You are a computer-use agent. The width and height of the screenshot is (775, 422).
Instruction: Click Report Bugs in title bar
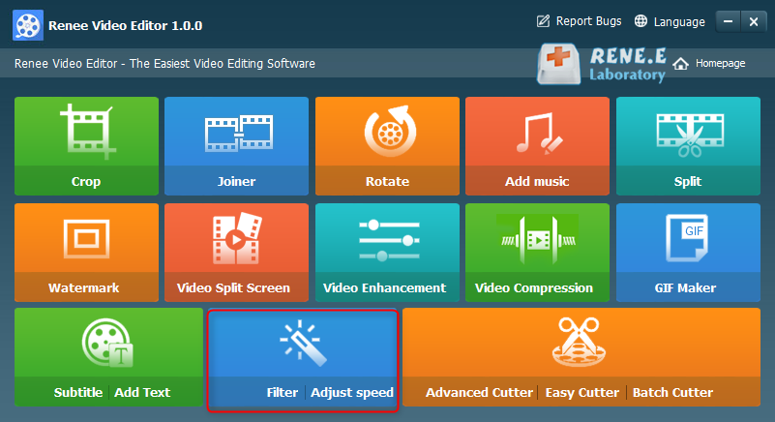coord(581,21)
